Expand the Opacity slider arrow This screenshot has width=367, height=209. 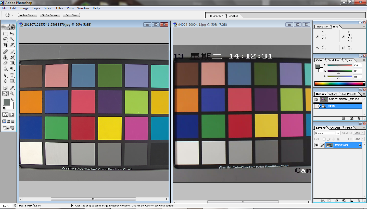(363, 133)
